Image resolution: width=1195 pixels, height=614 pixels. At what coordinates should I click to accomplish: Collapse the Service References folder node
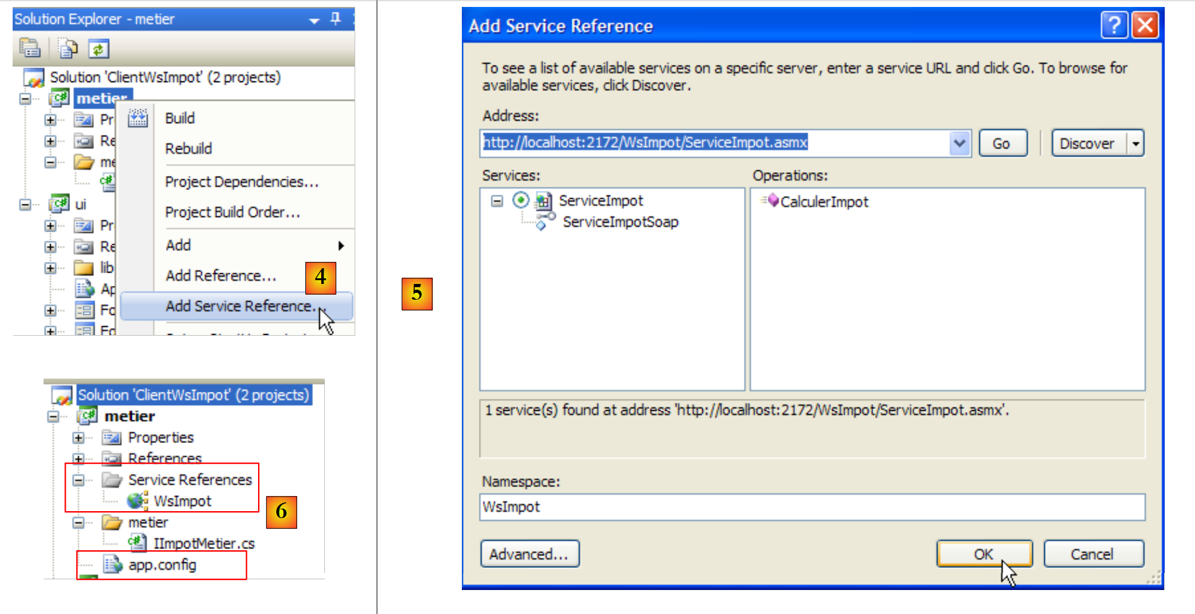[x=78, y=480]
